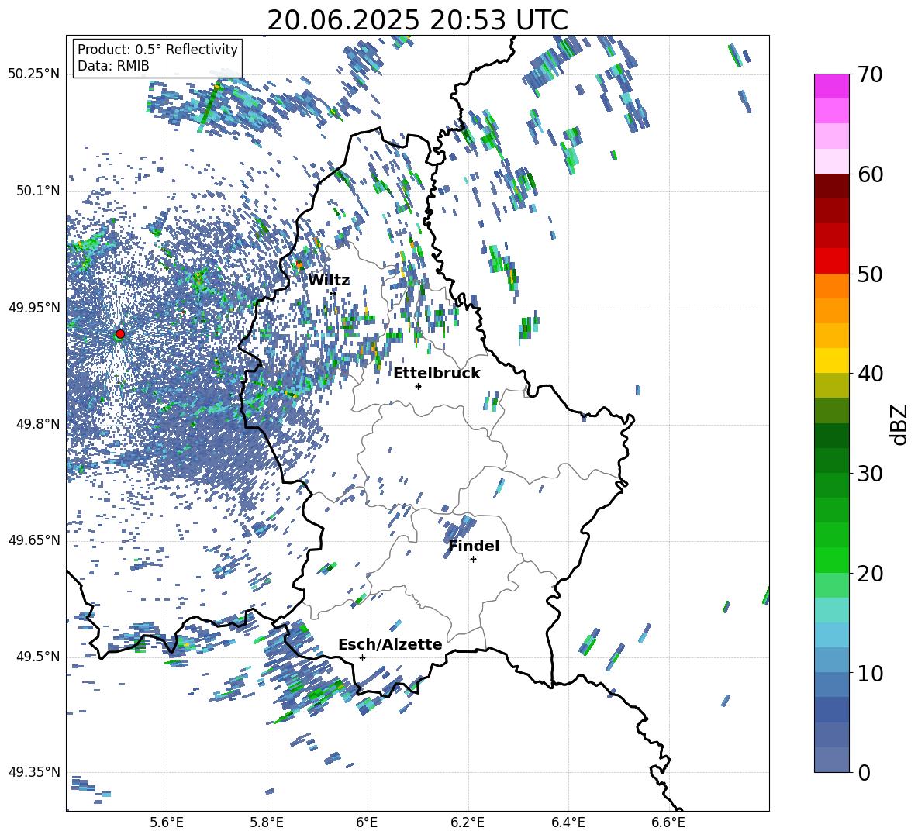
Task: Click the 49.35°N latitude label
Action: click(34, 772)
